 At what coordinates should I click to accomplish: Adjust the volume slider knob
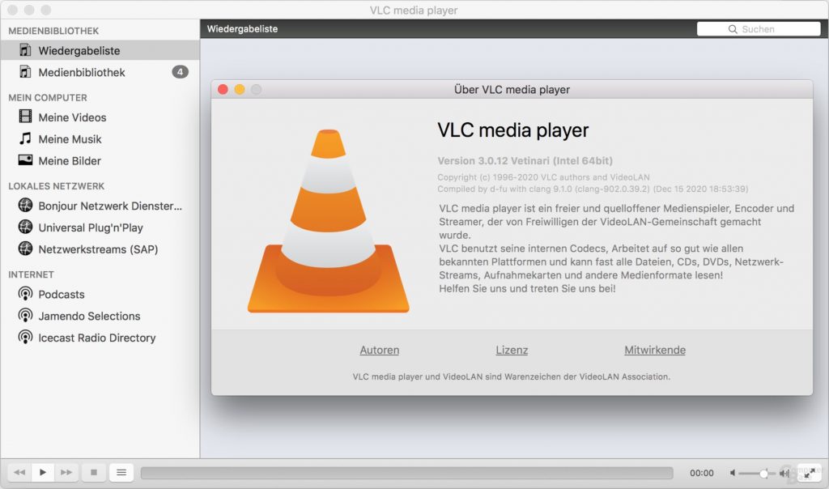coord(763,473)
